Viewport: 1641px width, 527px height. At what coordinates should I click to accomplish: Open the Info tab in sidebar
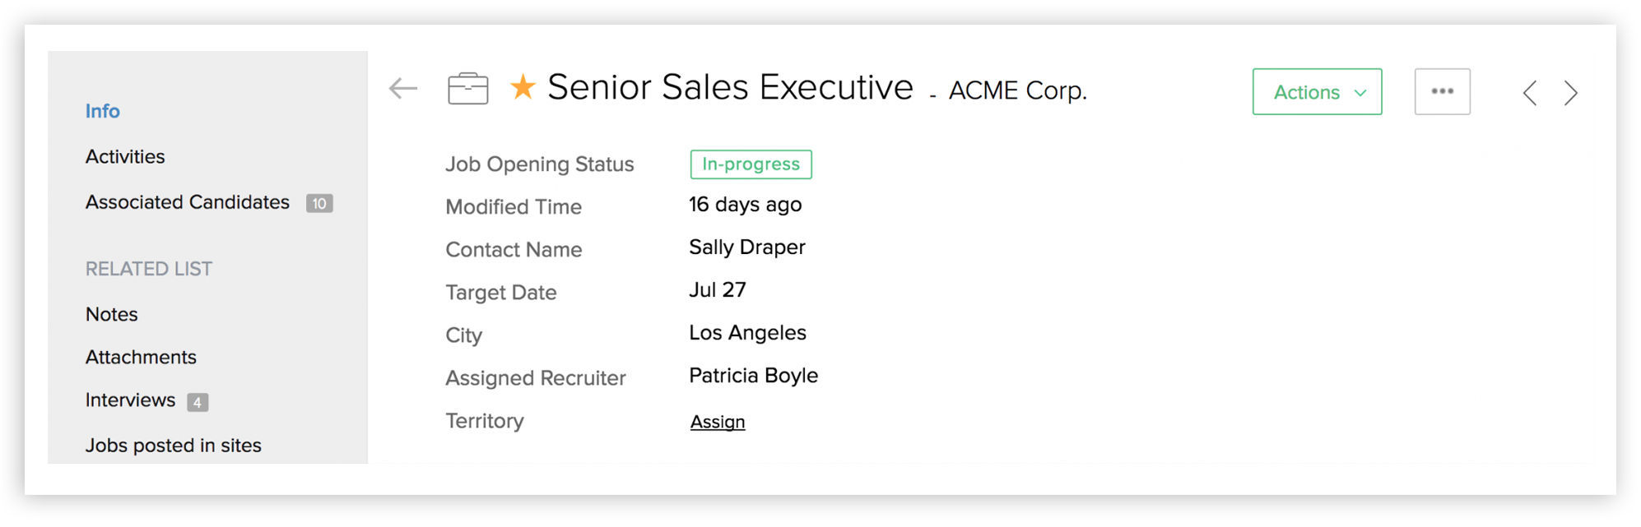[x=103, y=111]
